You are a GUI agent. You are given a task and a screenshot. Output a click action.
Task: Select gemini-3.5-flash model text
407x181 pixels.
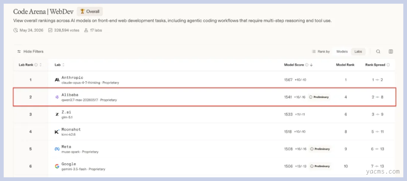click(x=74, y=169)
